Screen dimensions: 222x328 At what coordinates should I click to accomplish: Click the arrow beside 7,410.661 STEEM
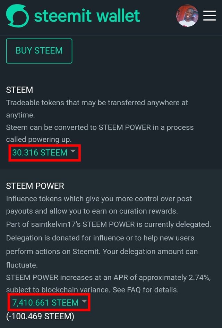click(x=84, y=301)
